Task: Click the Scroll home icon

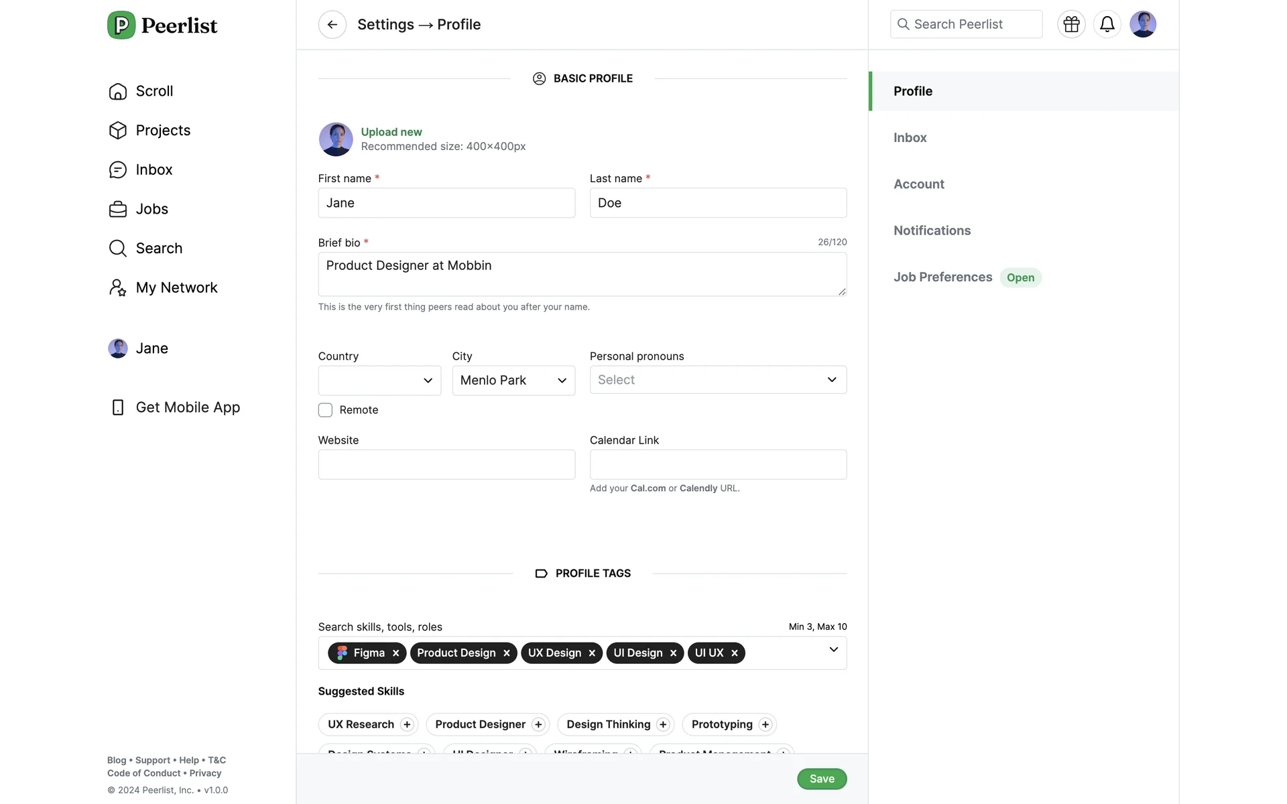Action: pos(118,91)
